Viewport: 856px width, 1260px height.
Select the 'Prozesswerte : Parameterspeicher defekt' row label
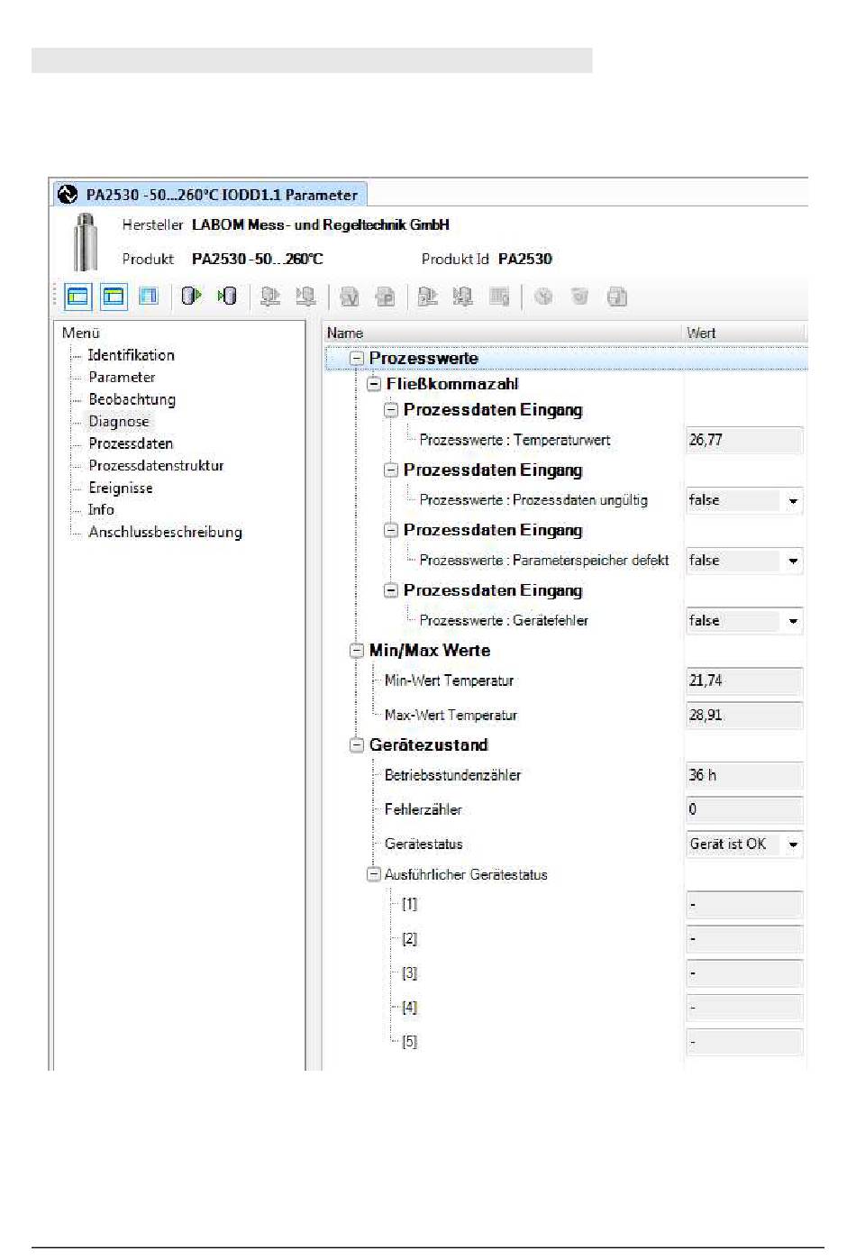tap(544, 561)
